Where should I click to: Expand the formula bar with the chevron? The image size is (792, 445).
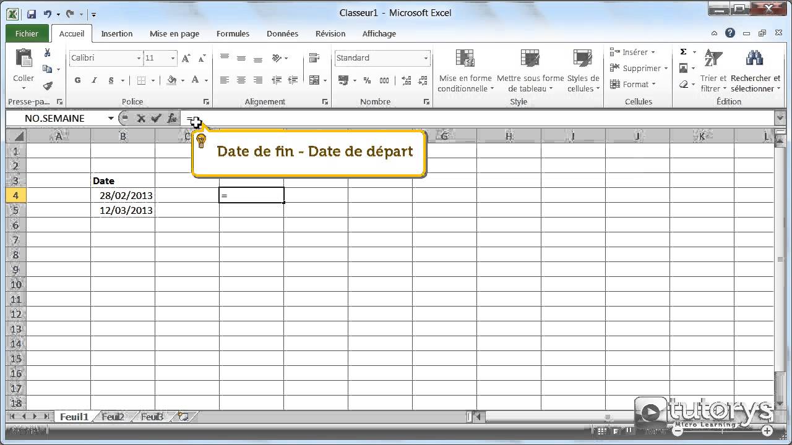click(780, 118)
